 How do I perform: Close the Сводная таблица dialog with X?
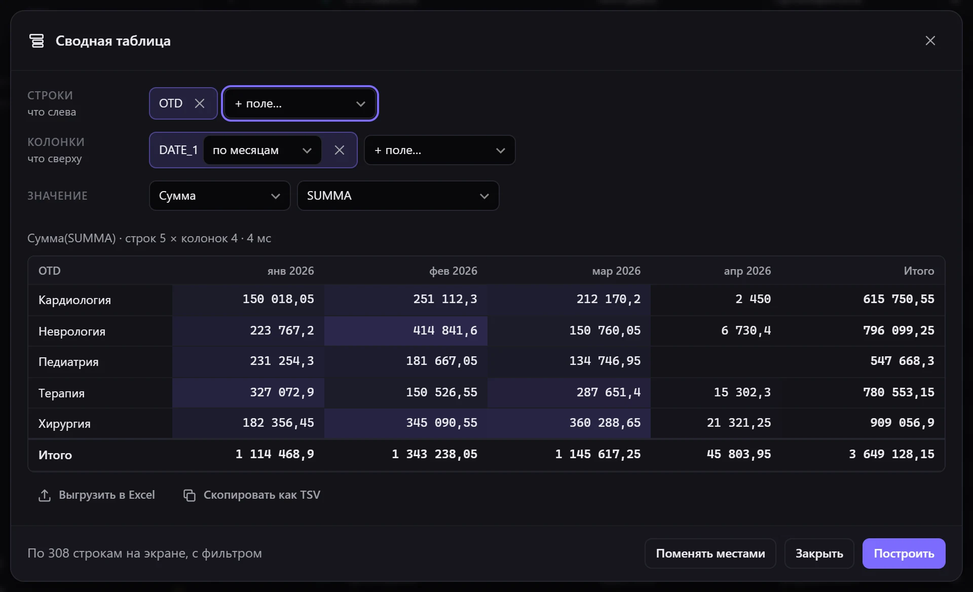click(x=930, y=41)
